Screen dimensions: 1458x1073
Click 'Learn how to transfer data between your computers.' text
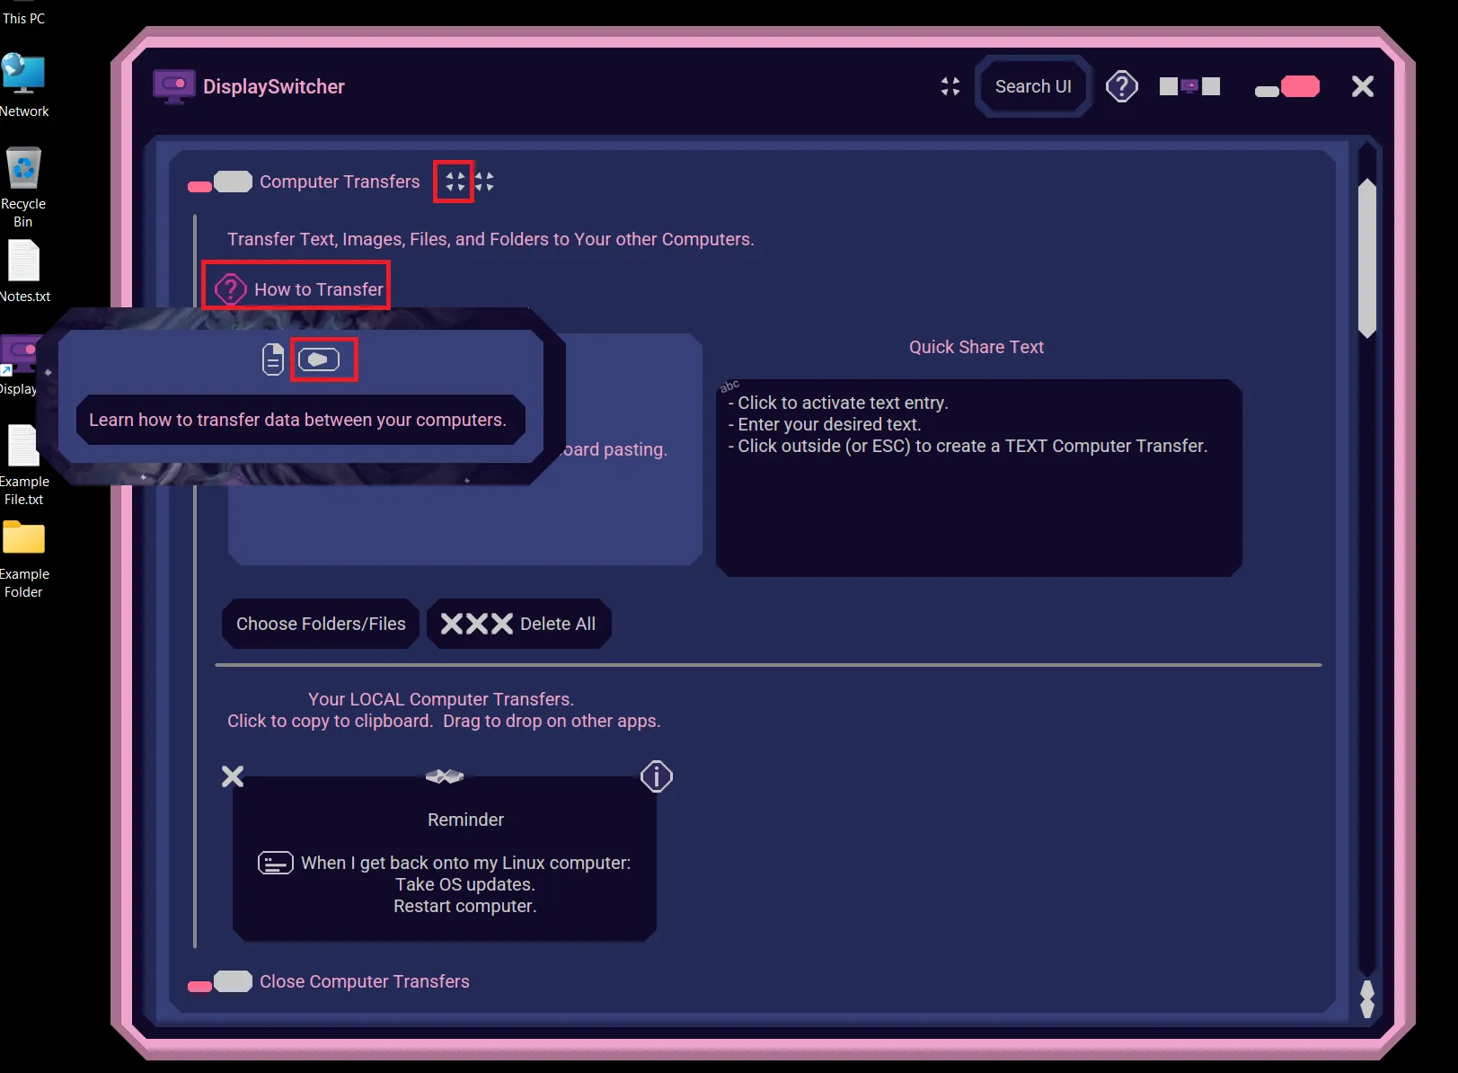(x=297, y=420)
